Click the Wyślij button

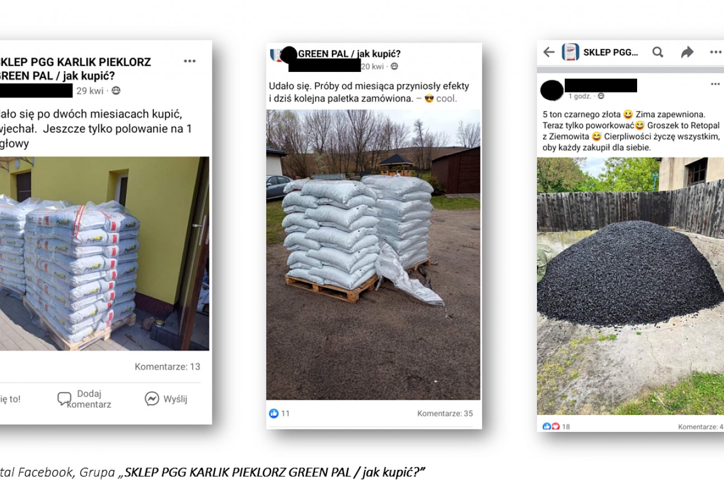pyautogui.click(x=166, y=399)
